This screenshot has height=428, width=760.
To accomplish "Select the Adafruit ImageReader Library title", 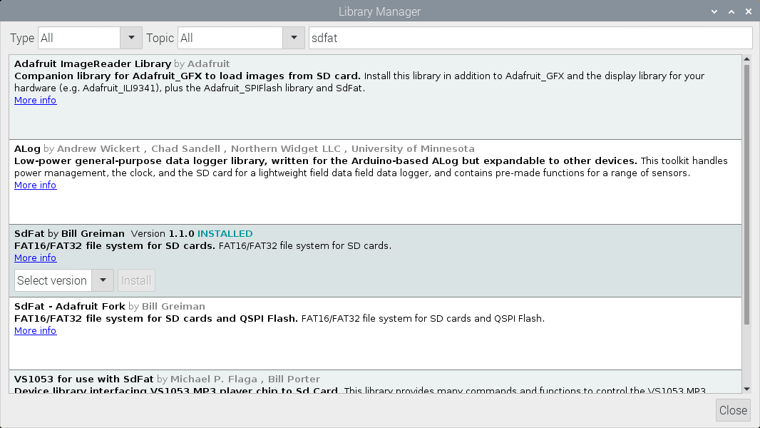I will (x=93, y=64).
